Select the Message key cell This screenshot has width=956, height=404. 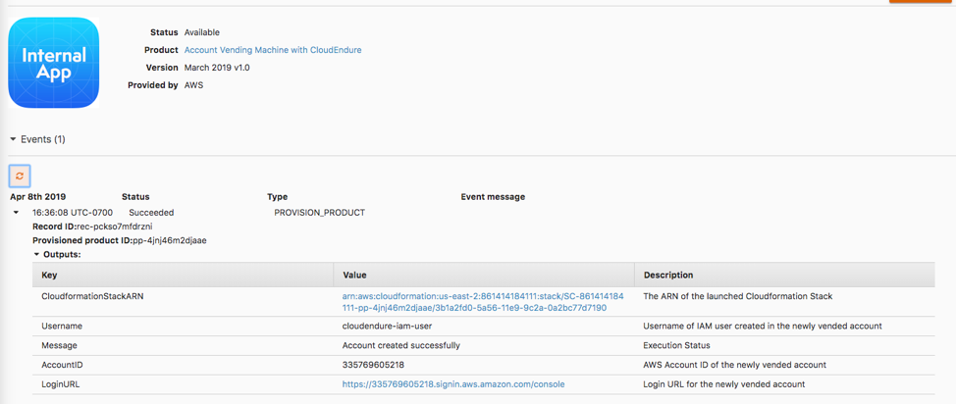tap(59, 345)
